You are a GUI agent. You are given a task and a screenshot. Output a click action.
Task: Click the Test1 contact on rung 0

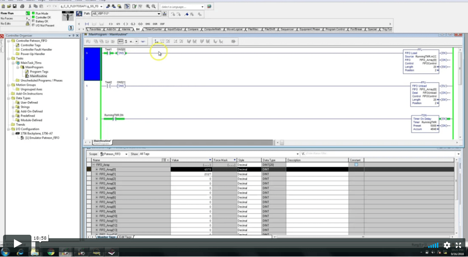pyautogui.click(x=108, y=53)
